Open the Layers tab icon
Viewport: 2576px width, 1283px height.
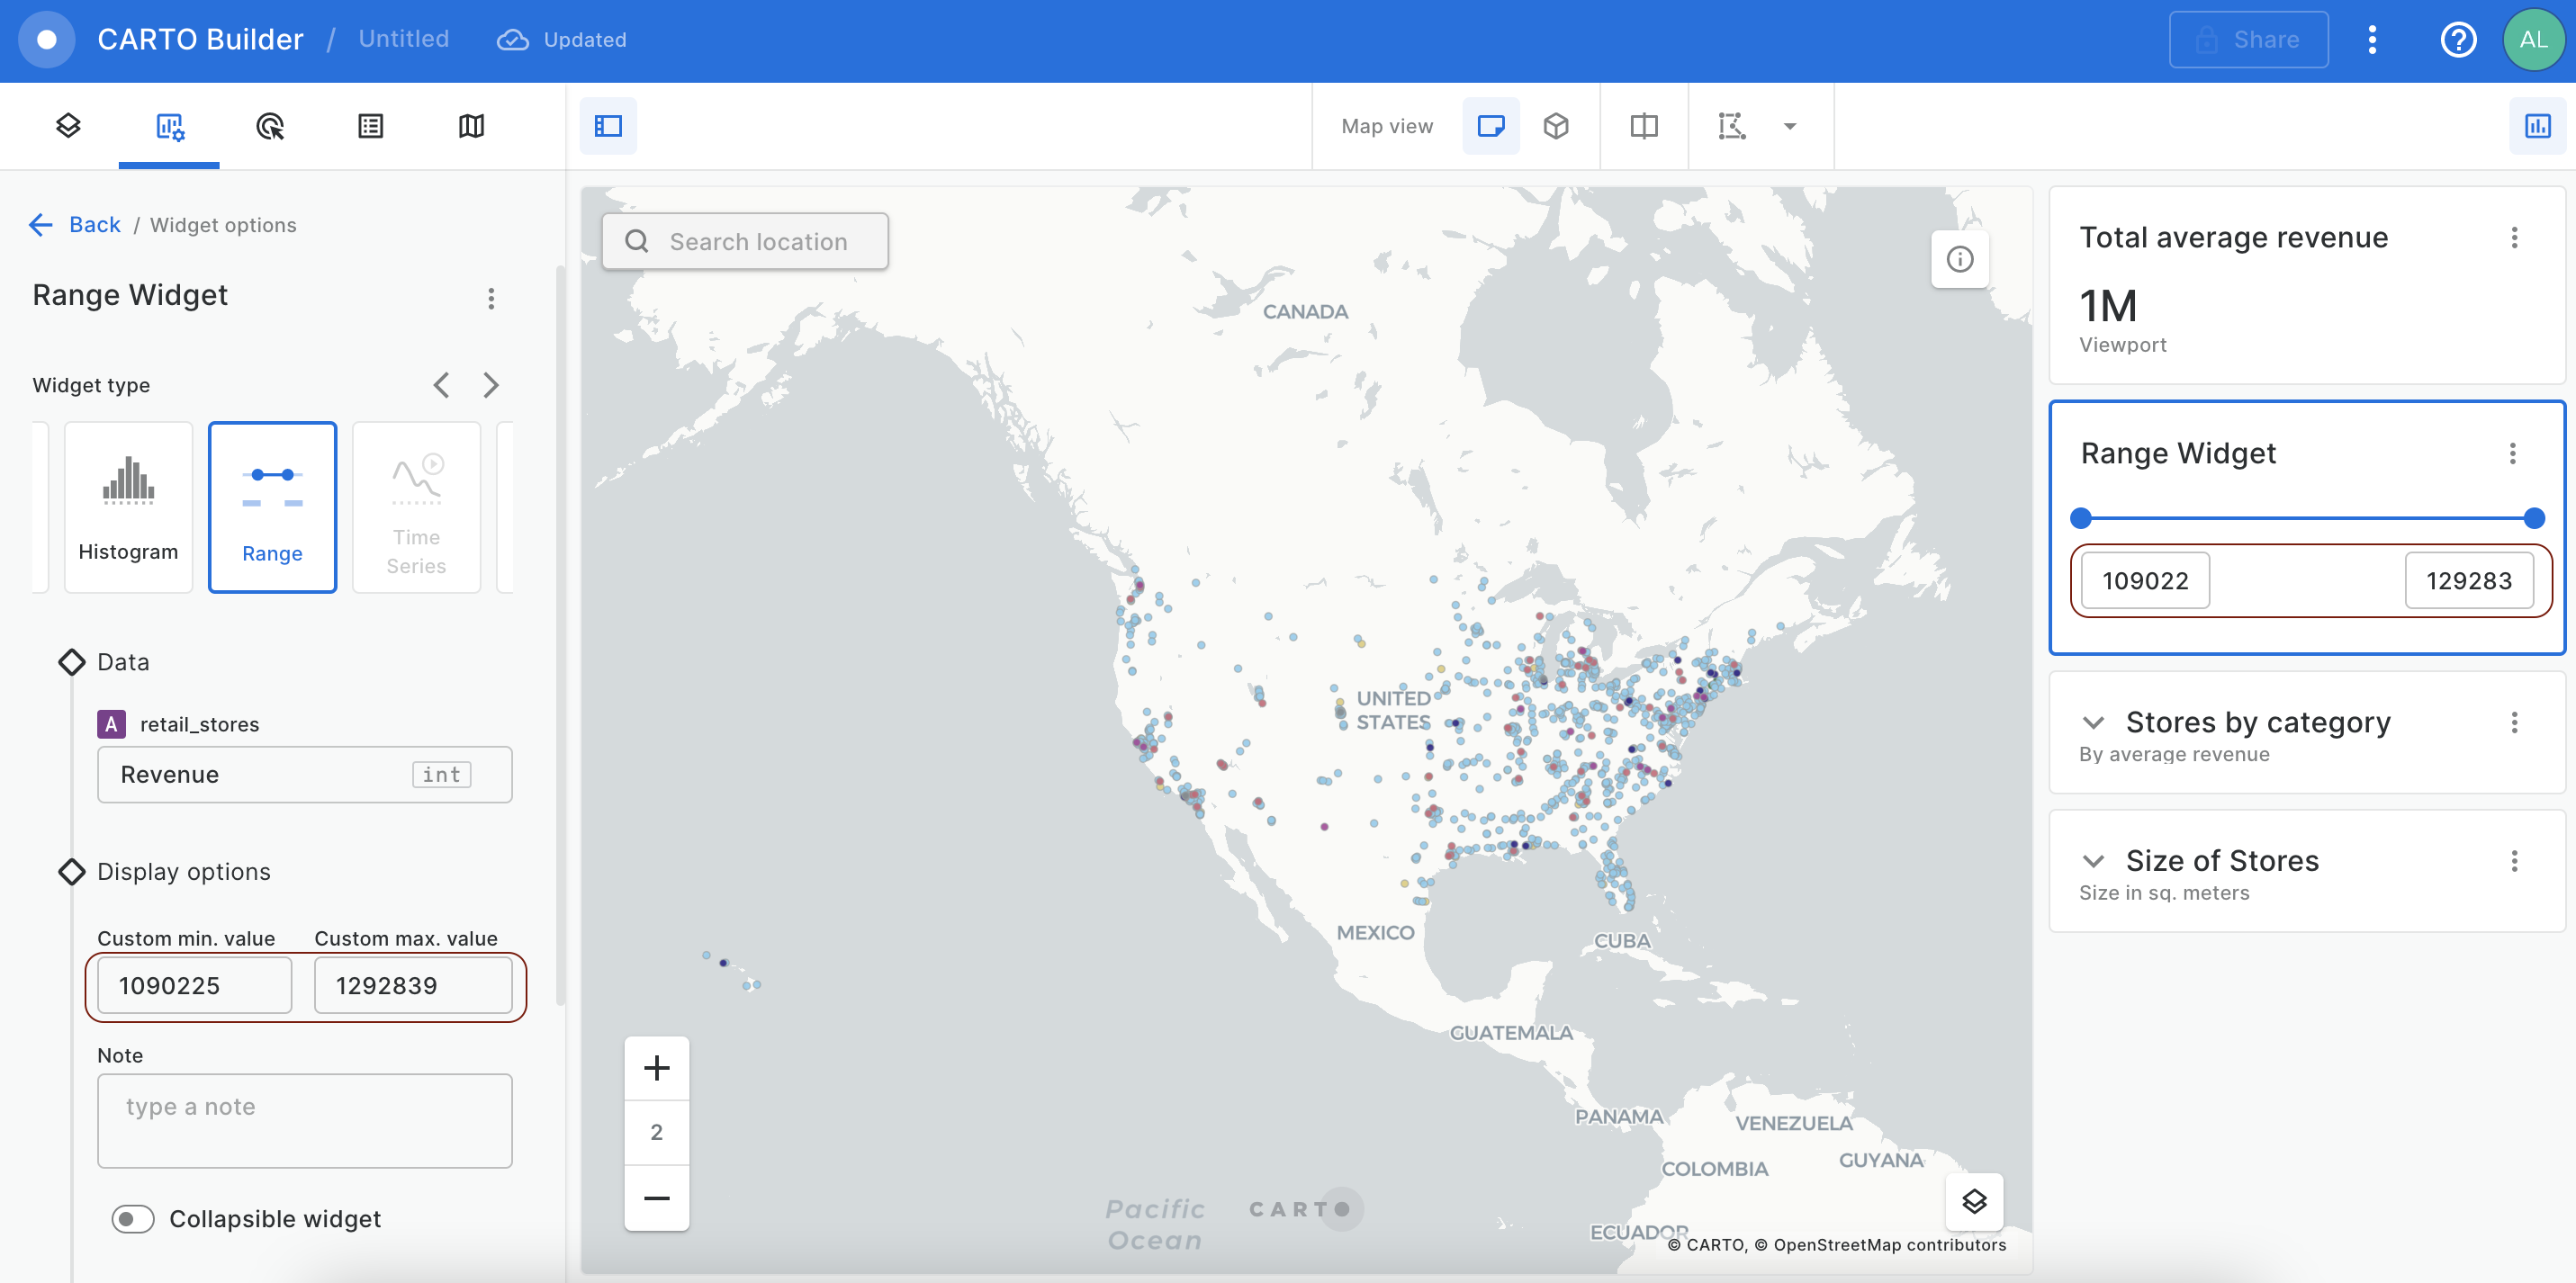click(x=68, y=126)
